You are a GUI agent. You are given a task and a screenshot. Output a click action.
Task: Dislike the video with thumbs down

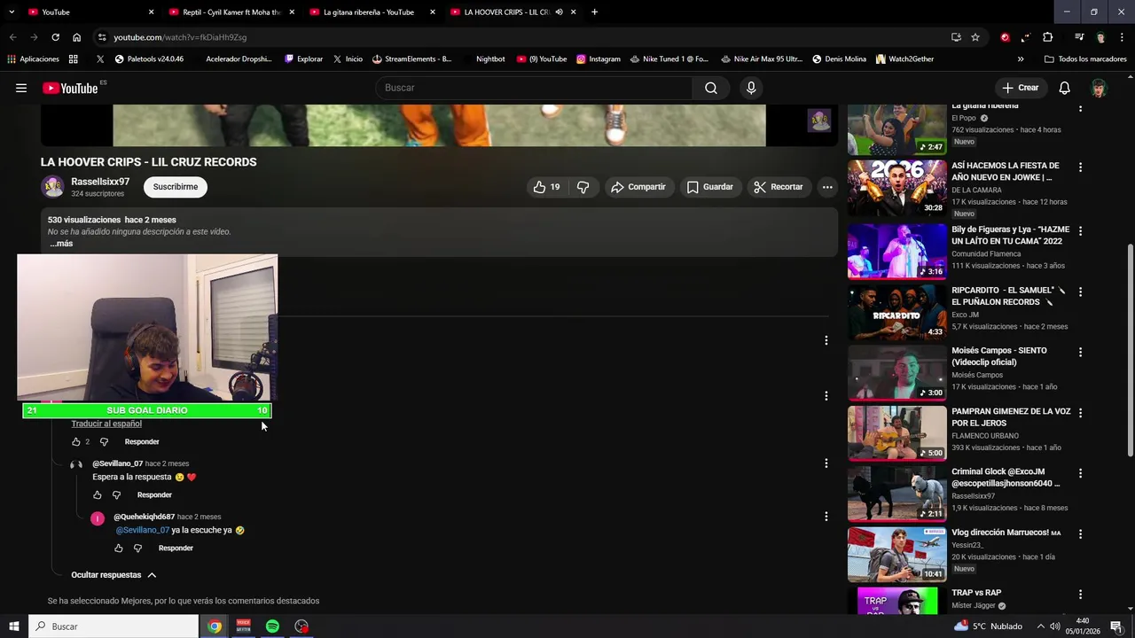[x=583, y=187]
